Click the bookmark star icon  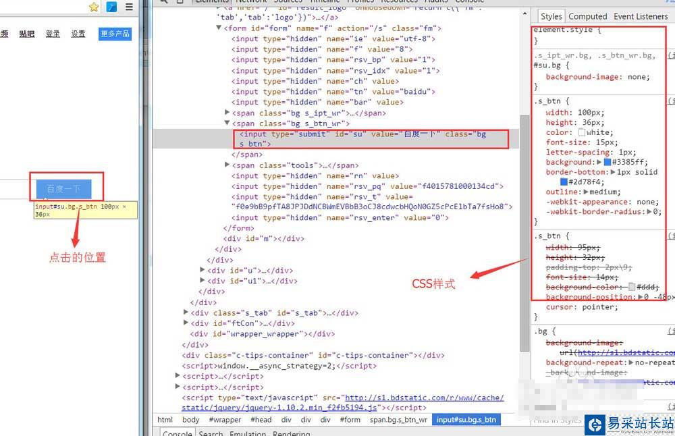tap(93, 7)
